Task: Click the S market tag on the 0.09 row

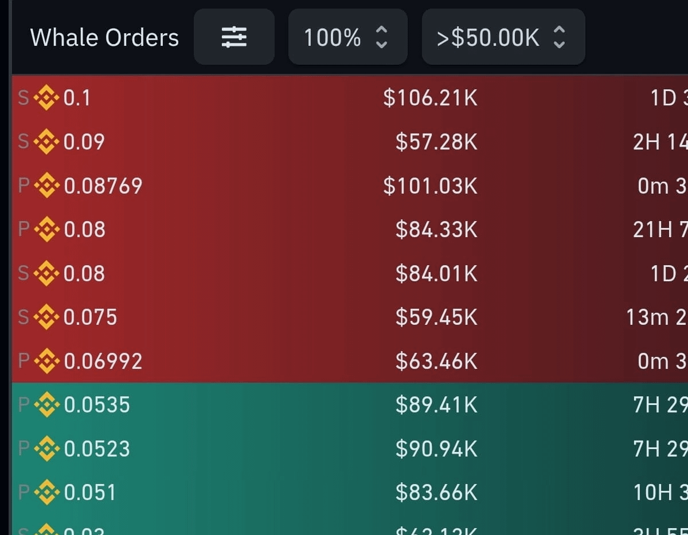Action: coord(24,142)
